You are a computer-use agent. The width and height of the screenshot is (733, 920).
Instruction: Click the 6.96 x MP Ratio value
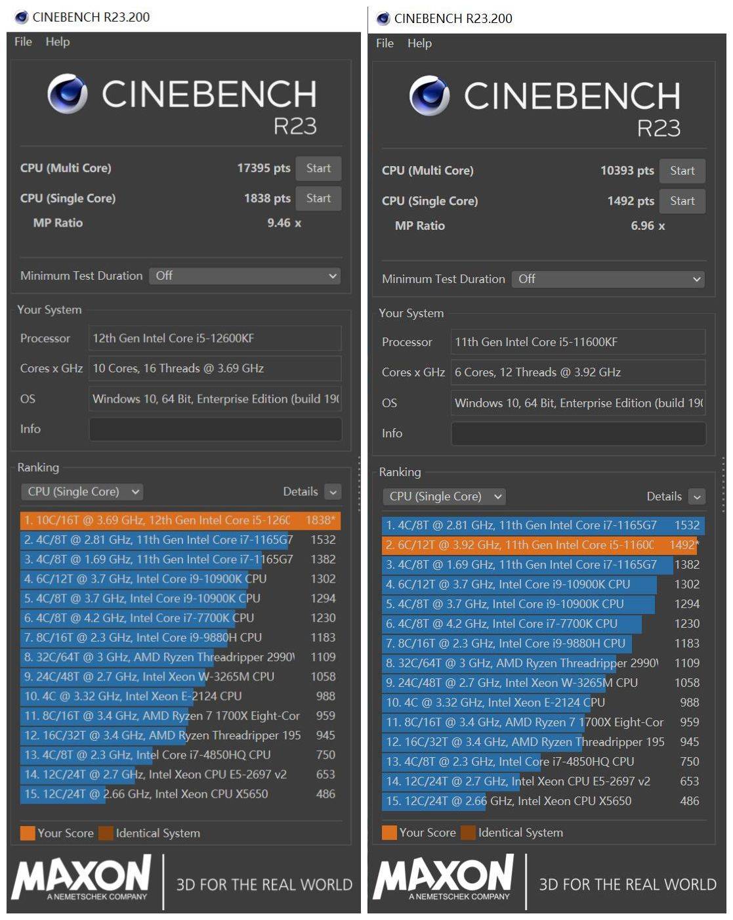coord(648,226)
